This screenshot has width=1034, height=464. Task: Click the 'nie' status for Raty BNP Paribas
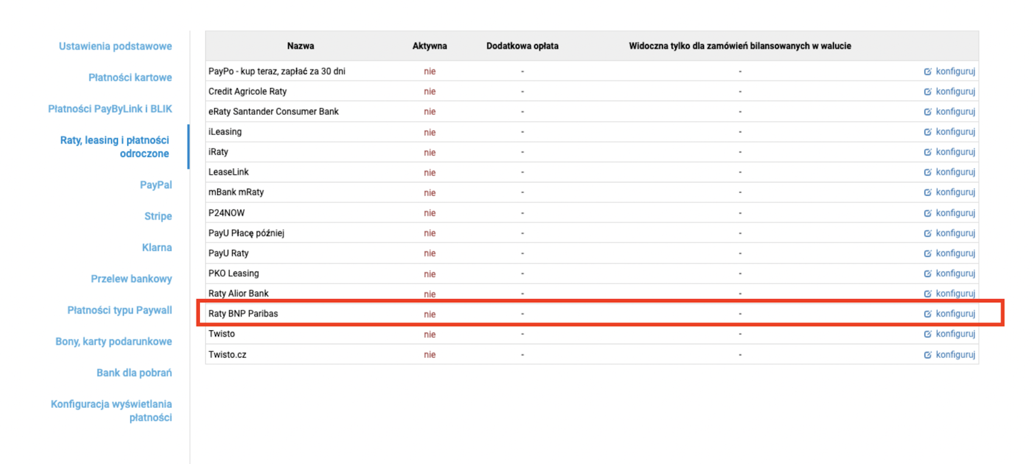click(430, 314)
